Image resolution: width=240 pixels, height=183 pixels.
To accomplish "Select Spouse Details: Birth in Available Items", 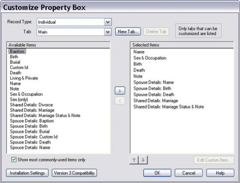I will pyautogui.click(x=29, y=126).
